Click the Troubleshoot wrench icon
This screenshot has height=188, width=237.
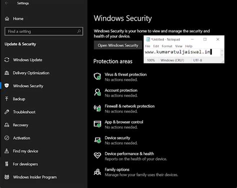point(7,112)
